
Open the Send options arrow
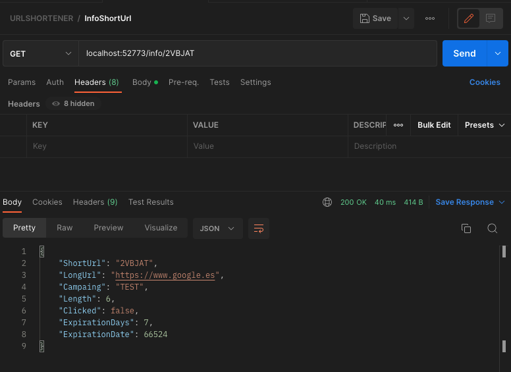(x=497, y=53)
